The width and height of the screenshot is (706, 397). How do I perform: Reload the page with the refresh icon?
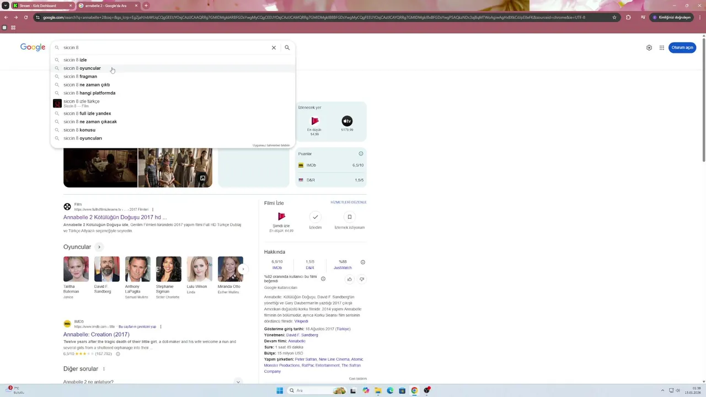click(25, 17)
